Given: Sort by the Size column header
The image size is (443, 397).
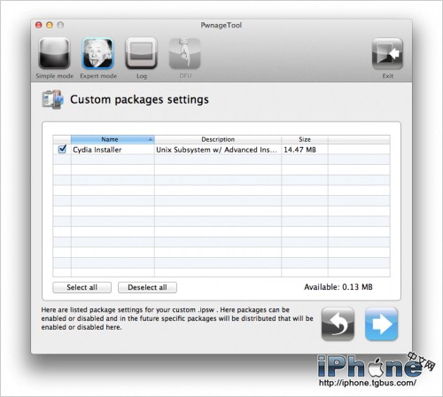Looking at the screenshot, I should (x=305, y=139).
